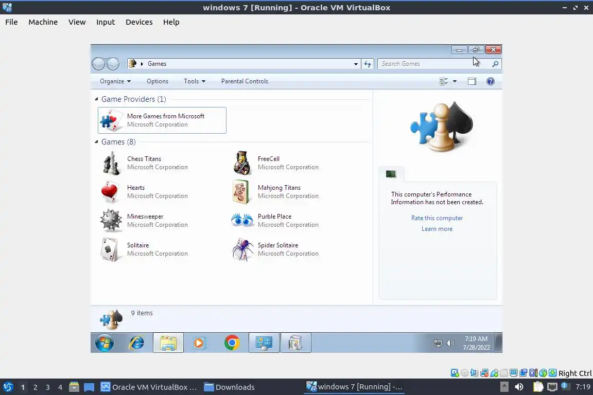Click breadcrumb arrow before Games
This screenshot has height=395, width=593.
(x=142, y=64)
